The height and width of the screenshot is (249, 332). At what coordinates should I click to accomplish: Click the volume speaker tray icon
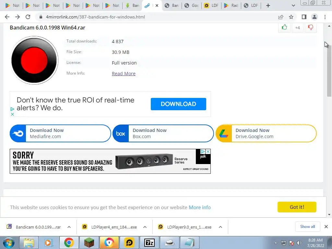click(299, 243)
